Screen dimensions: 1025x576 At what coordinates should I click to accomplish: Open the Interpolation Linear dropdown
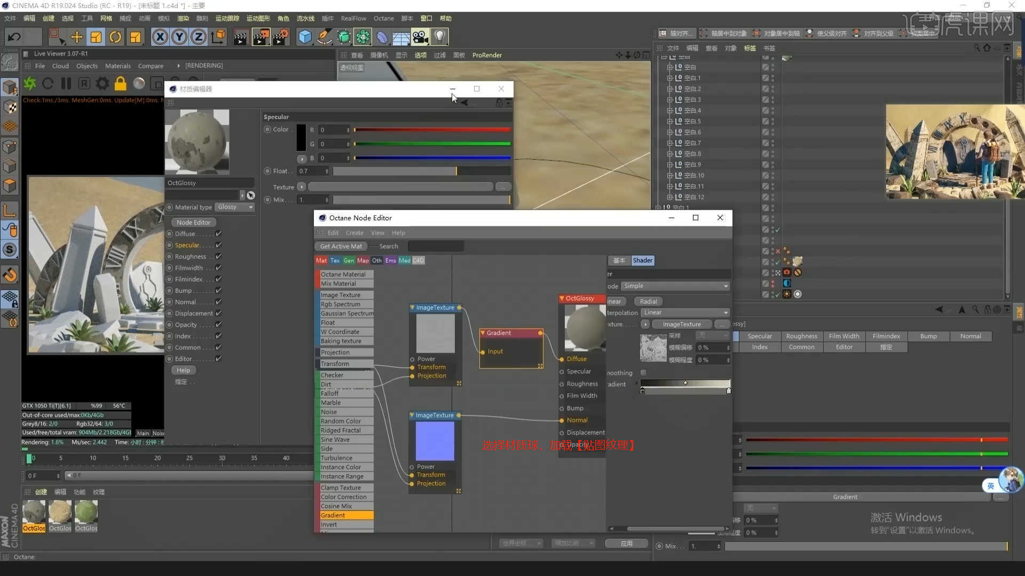685,313
